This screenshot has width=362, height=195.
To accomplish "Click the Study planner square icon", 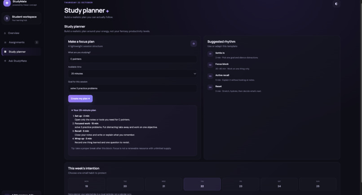I will (5, 52).
